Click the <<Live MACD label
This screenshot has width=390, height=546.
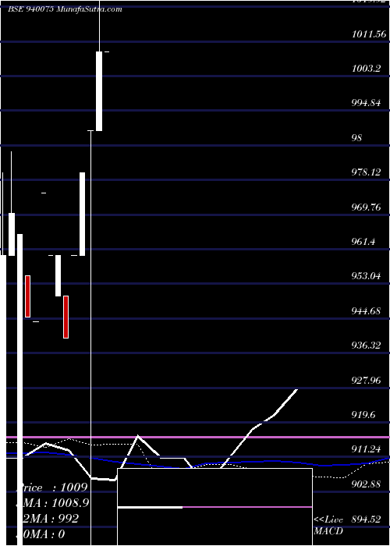pos(328,526)
